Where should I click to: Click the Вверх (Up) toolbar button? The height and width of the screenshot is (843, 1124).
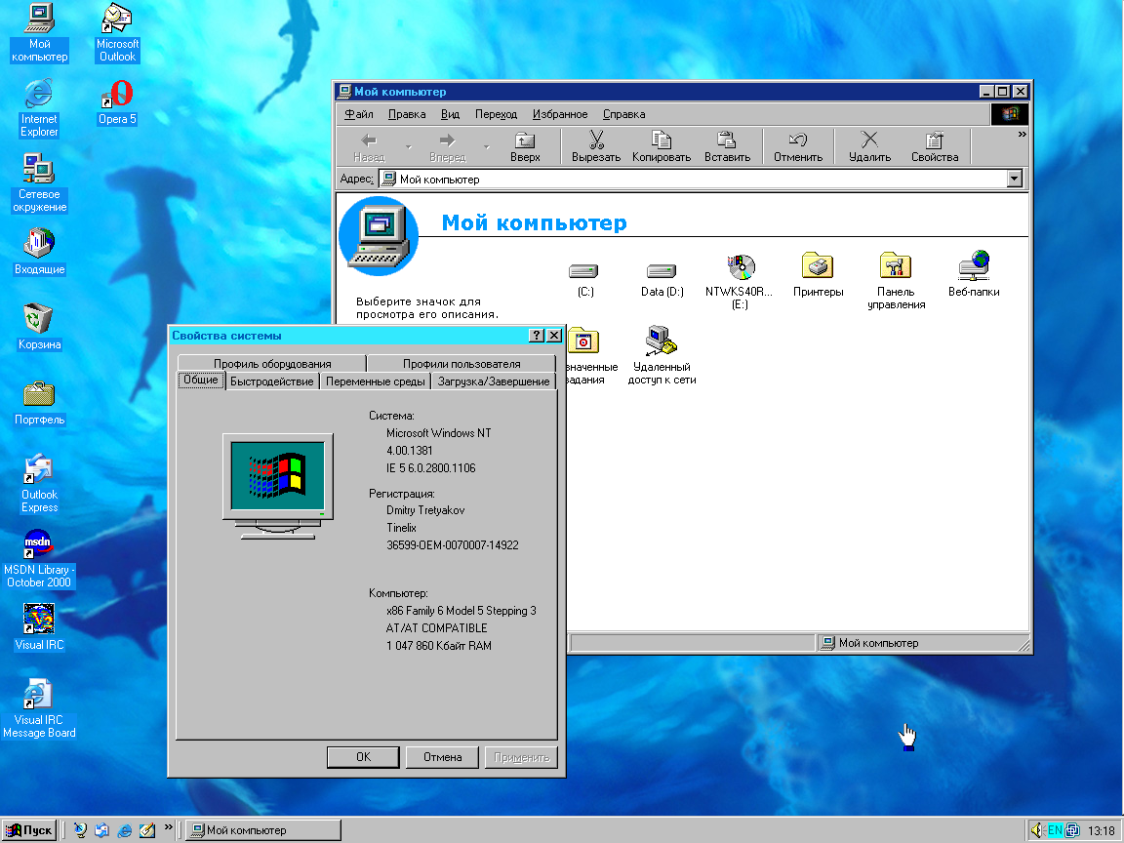click(525, 146)
